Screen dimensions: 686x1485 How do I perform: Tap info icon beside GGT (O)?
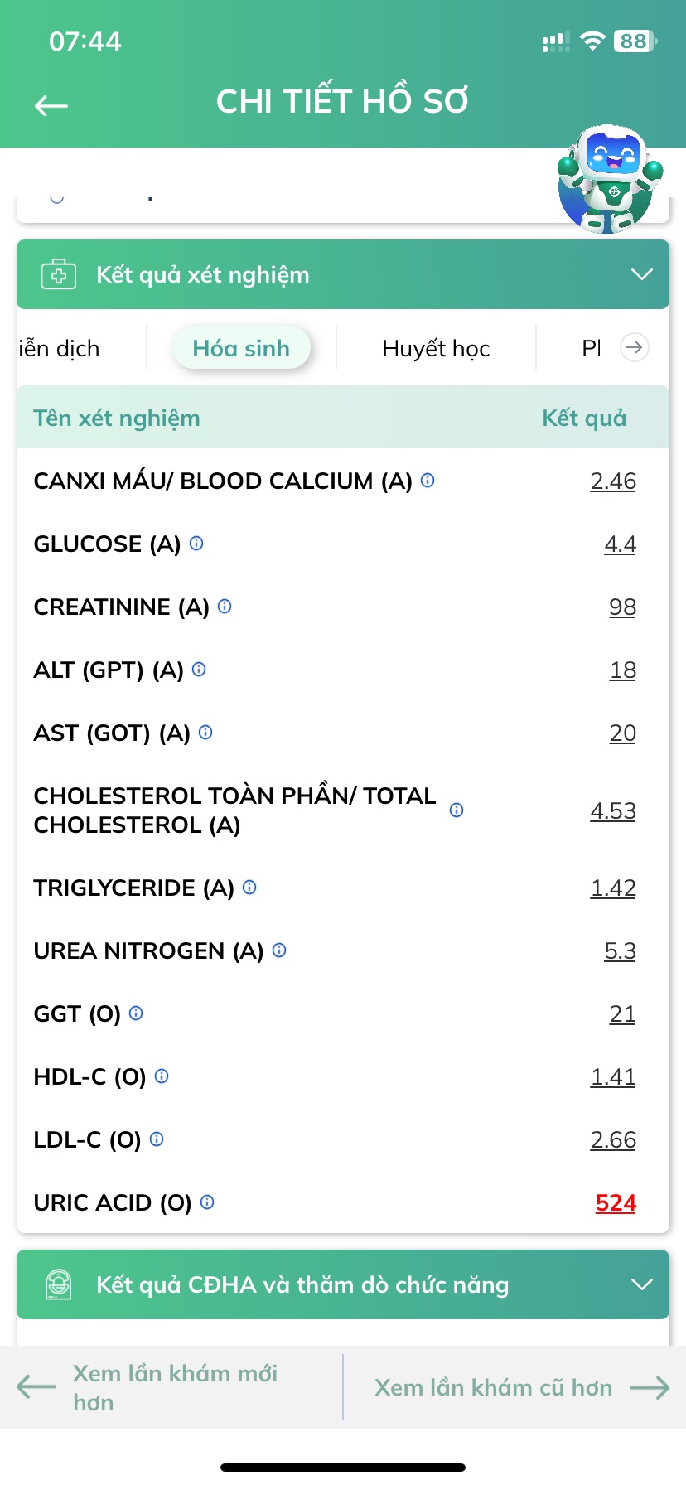136,1013
